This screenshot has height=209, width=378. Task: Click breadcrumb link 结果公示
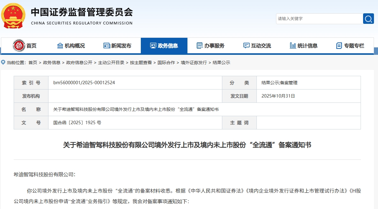tap(221, 63)
